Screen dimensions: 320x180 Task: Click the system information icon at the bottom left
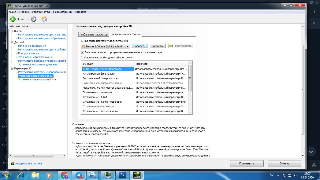(12, 163)
